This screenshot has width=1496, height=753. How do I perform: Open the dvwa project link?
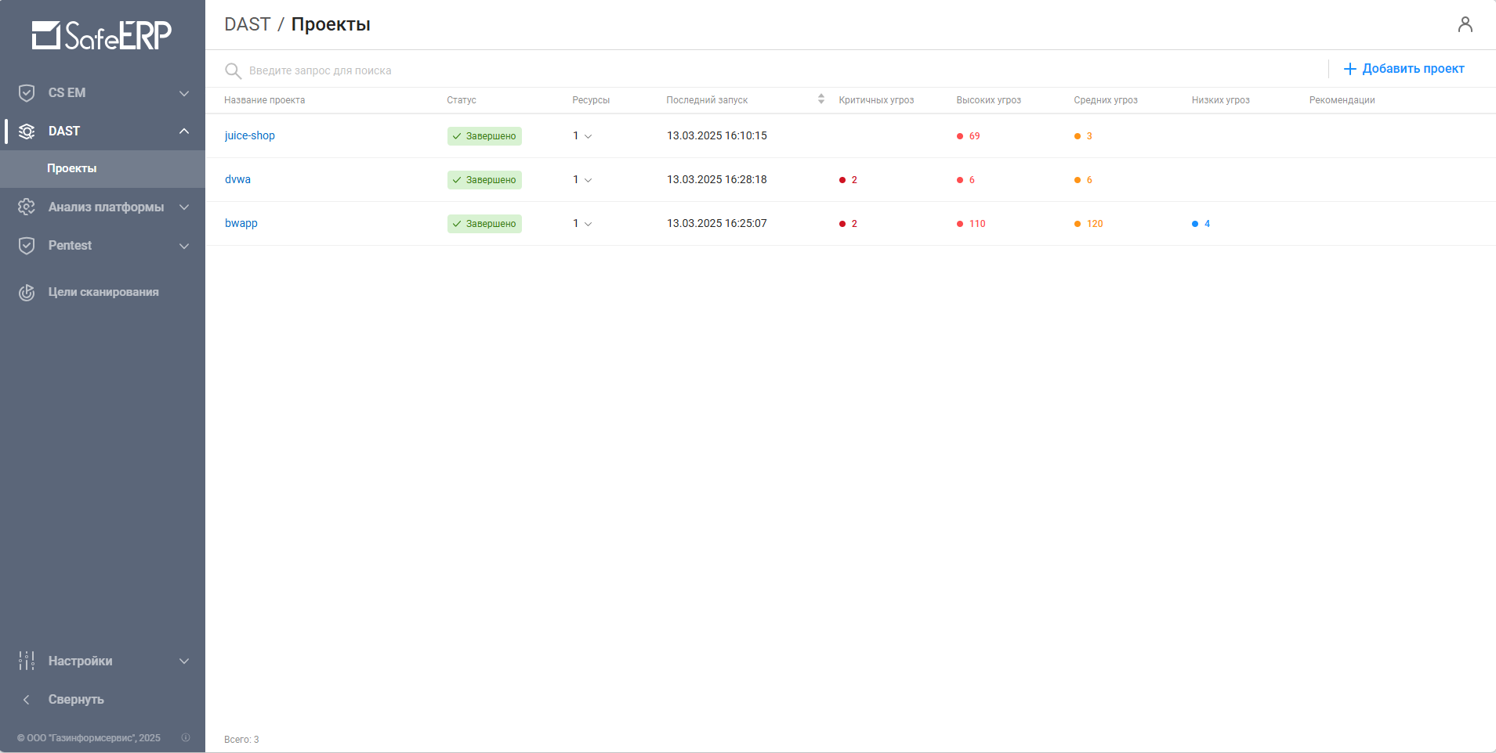(237, 179)
